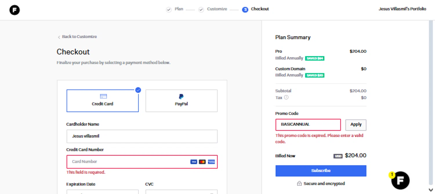Select PayPal payment method
435x194 pixels.
182,101
